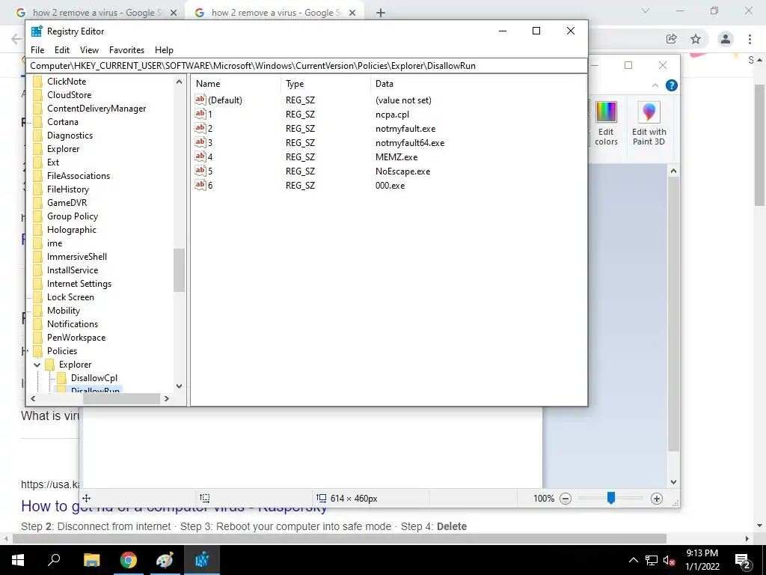This screenshot has width=766, height=575.
Task: Open the Windows Start menu
Action: click(18, 560)
